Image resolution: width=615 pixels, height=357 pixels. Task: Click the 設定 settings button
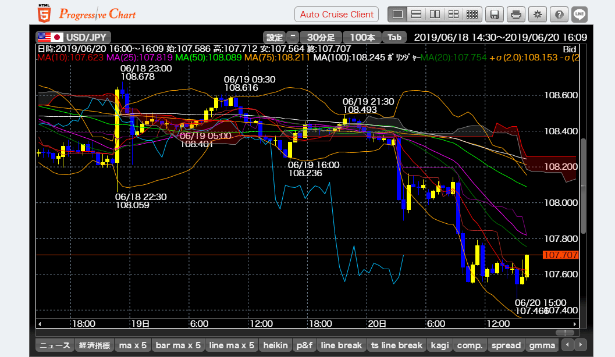274,37
